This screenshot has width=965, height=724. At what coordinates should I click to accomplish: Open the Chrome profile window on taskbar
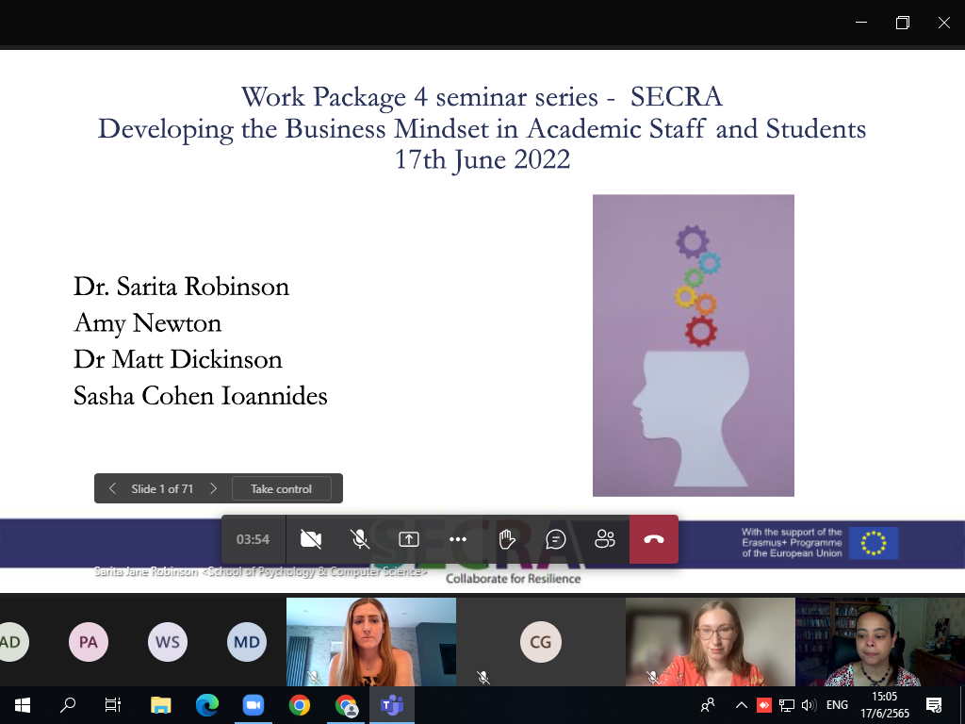point(346,705)
